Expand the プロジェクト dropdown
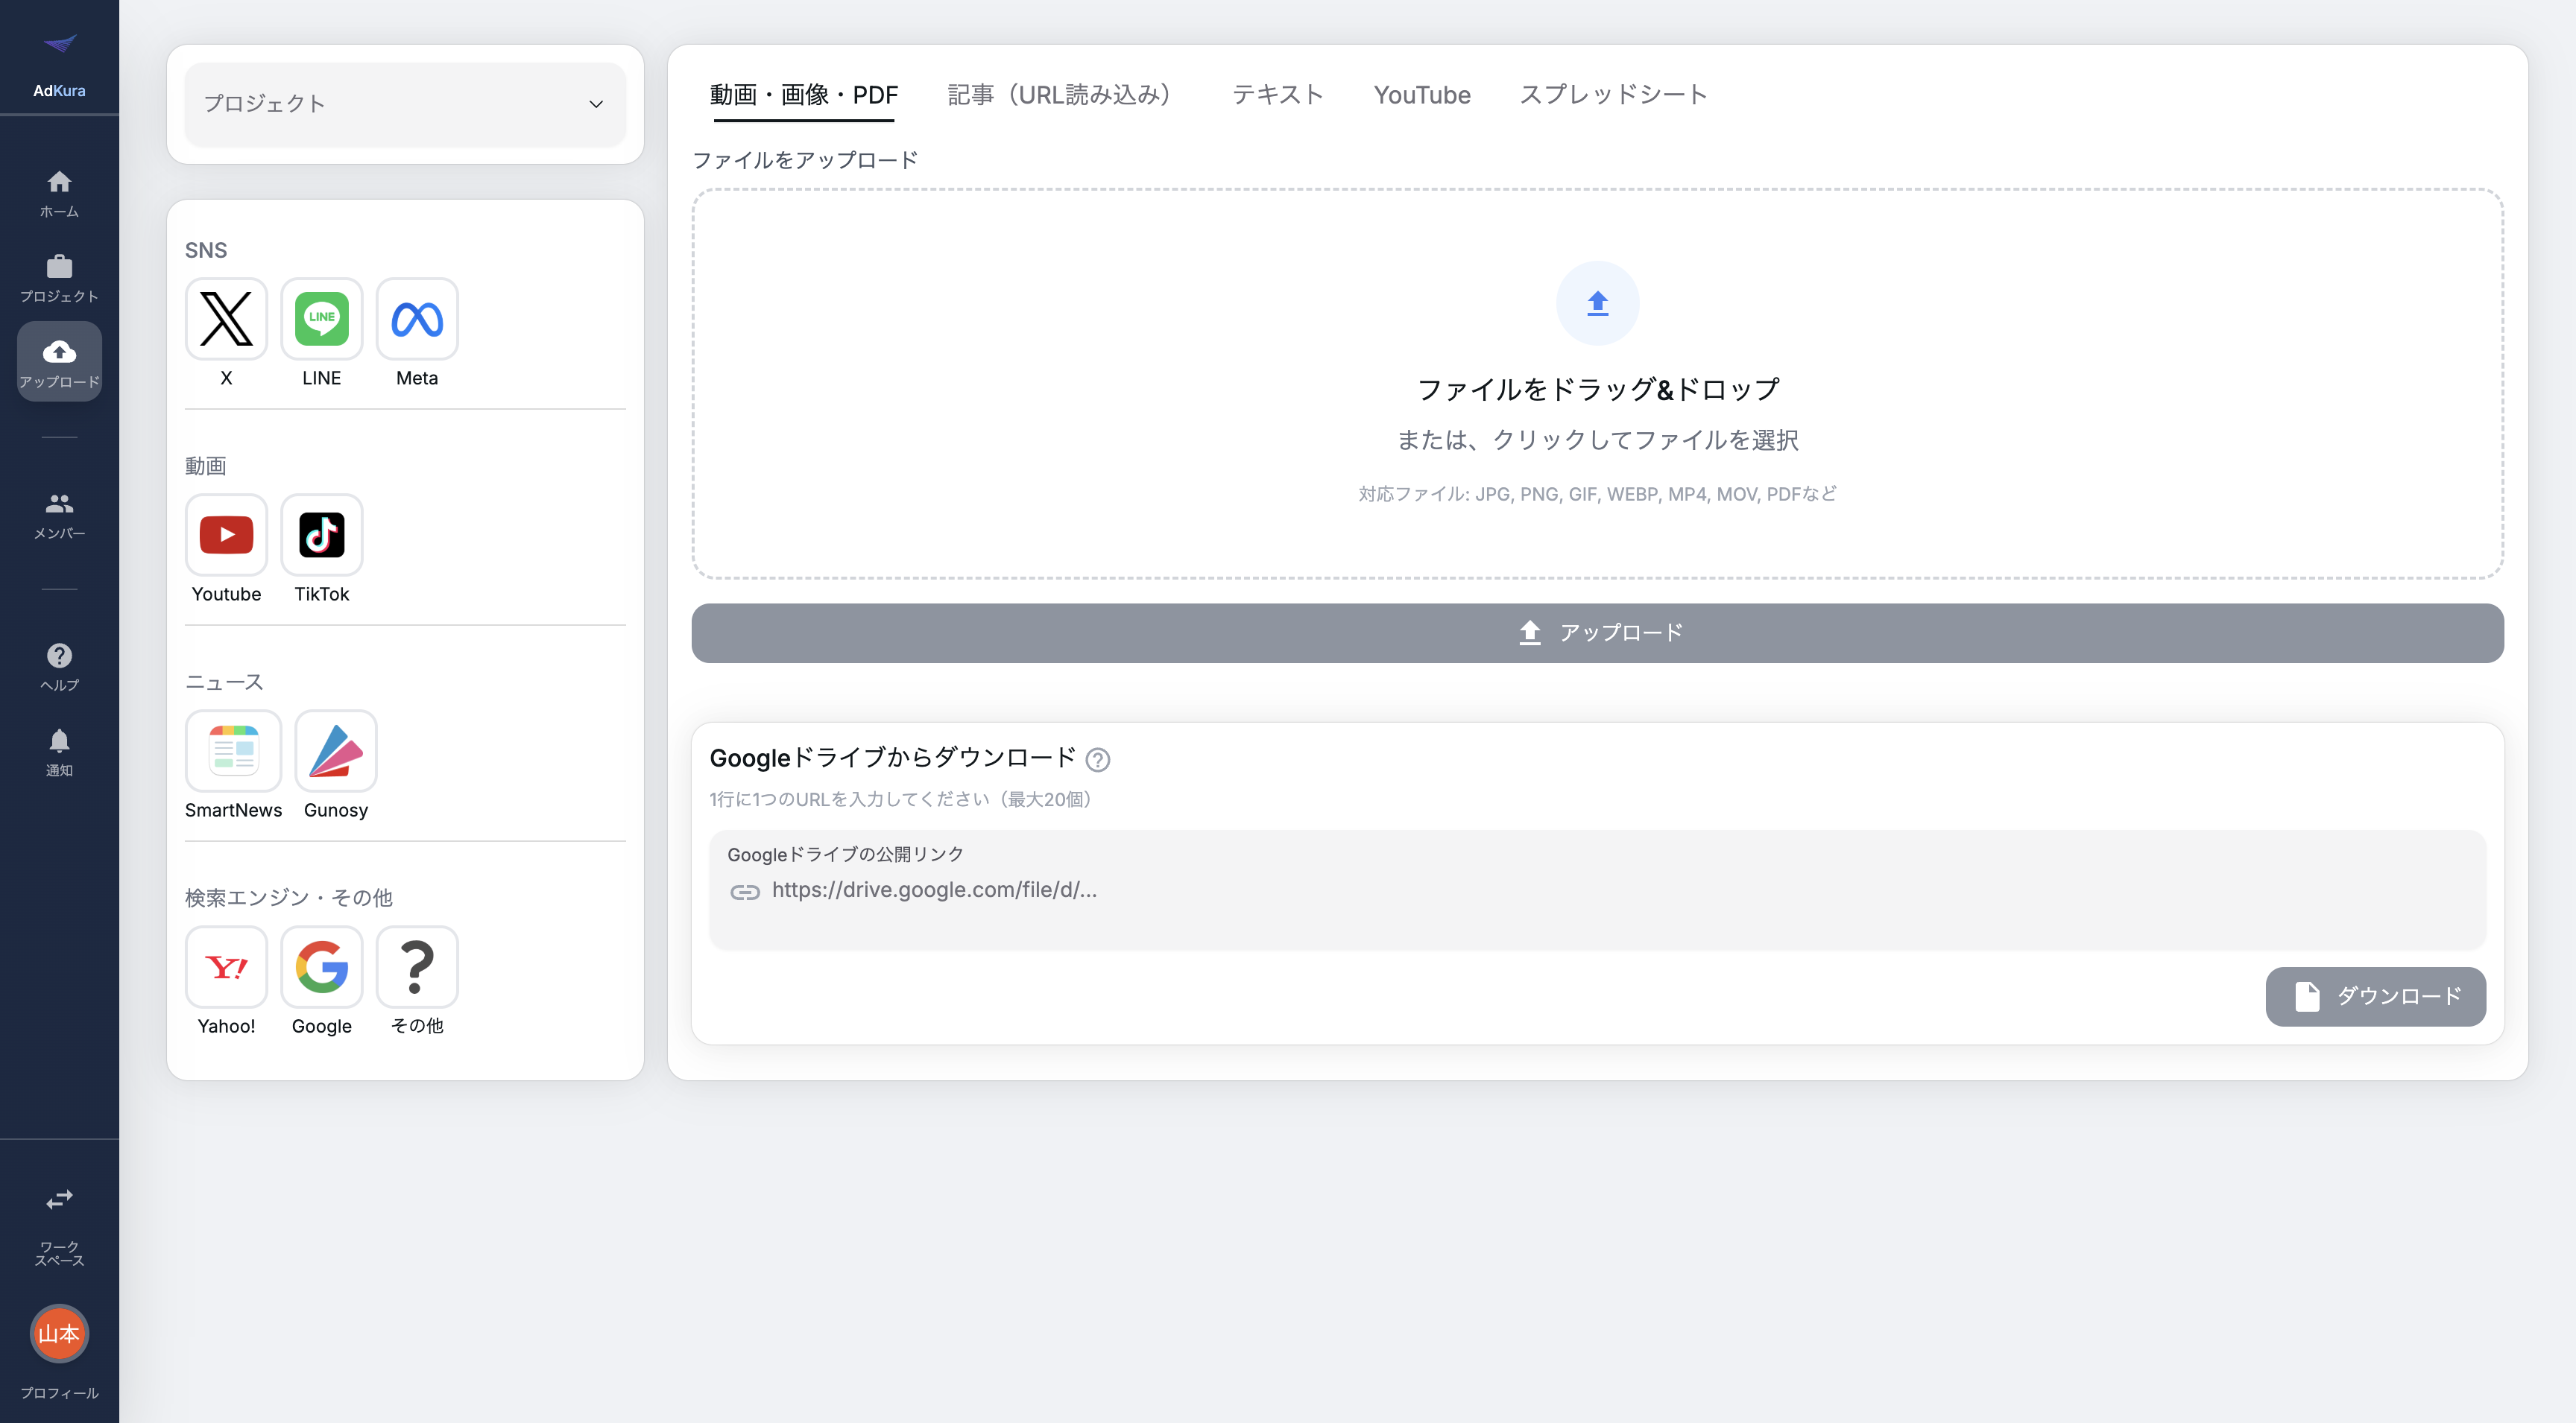 click(405, 104)
